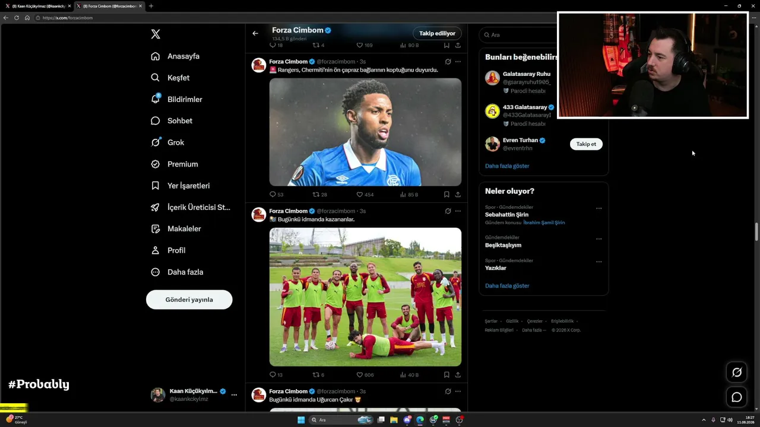760x427 pixels.
Task: Follow Evren Turhan with Takip et
Action: point(586,144)
